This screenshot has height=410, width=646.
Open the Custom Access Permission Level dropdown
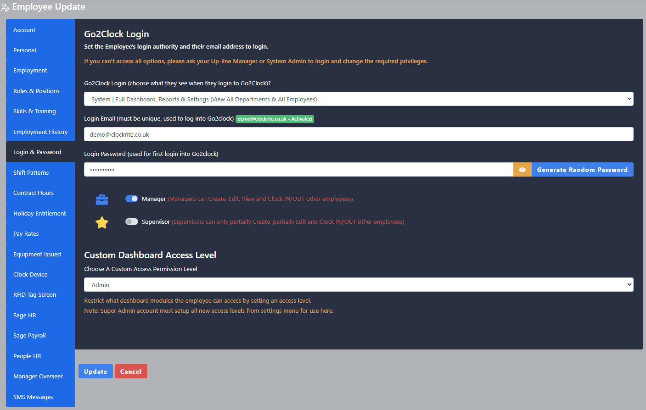(x=359, y=285)
